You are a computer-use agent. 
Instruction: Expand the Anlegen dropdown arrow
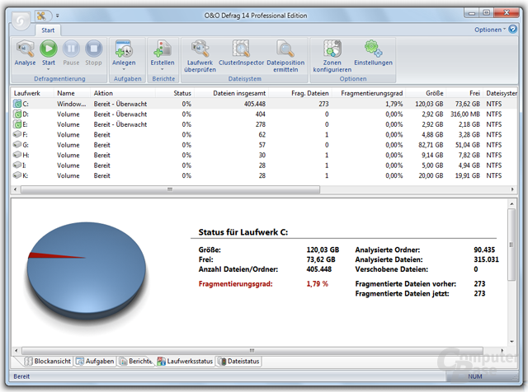click(x=124, y=69)
